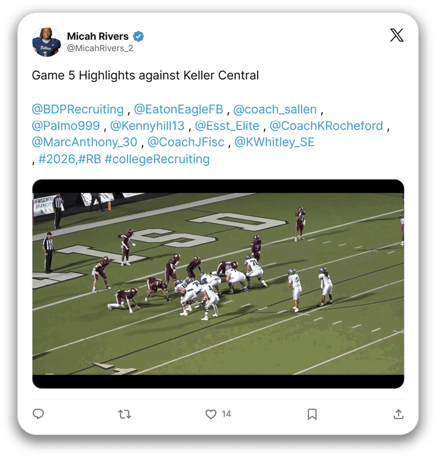The width and height of the screenshot is (436, 457).
Task: Bookmark this tweet
Action: [x=312, y=414]
